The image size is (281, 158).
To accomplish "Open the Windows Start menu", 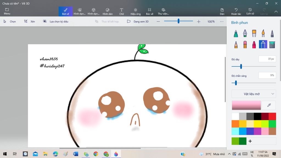I will tap(5, 154).
